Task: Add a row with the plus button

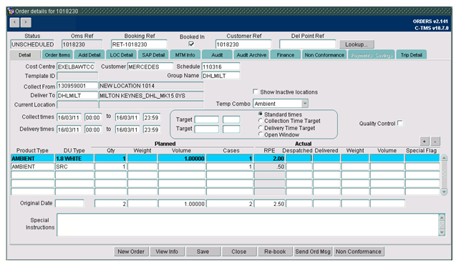Action: [x=425, y=142]
